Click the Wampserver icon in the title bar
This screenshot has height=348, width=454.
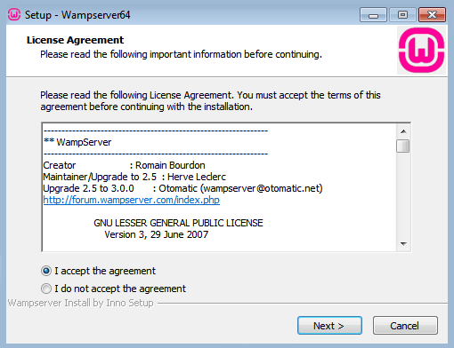coord(14,14)
